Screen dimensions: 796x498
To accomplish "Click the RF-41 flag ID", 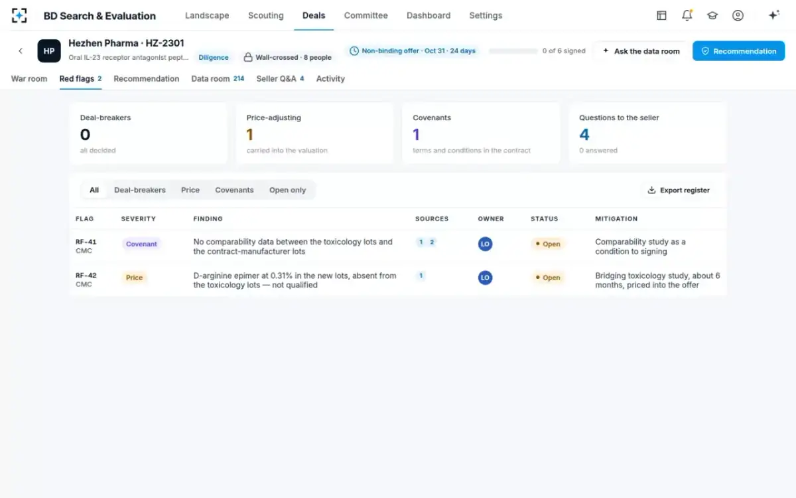I will 86,242.
